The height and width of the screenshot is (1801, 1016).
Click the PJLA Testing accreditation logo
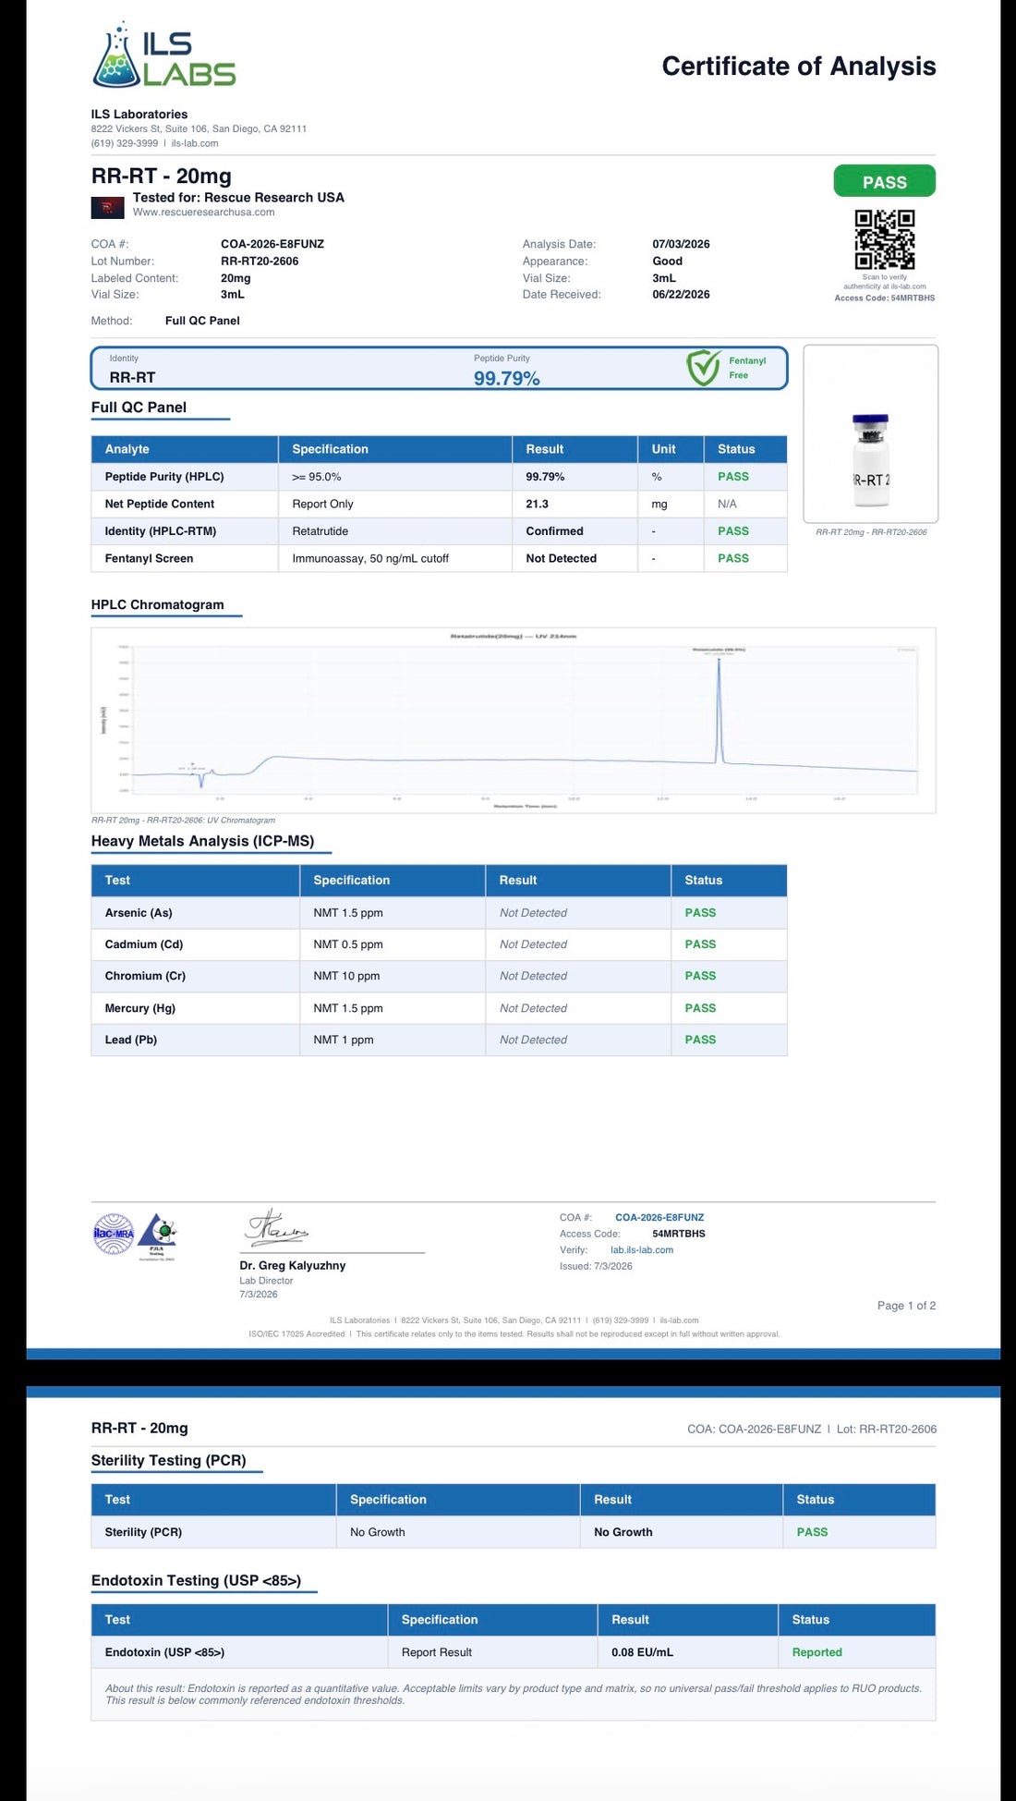(x=157, y=1236)
